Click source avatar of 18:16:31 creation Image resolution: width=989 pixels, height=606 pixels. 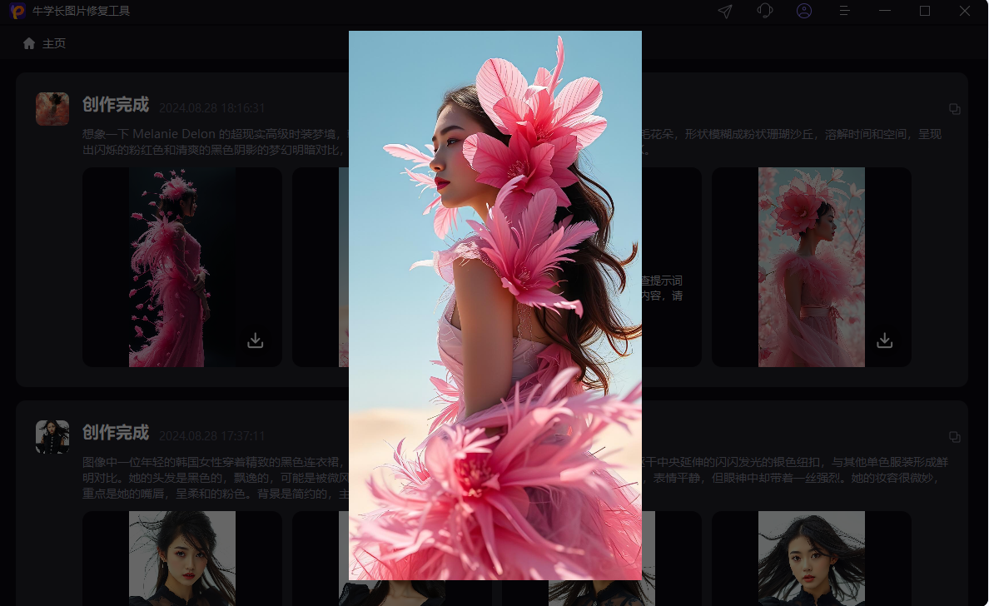pos(52,108)
